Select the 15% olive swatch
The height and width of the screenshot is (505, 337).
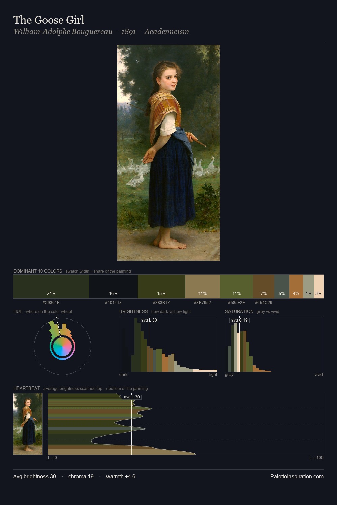point(161,287)
